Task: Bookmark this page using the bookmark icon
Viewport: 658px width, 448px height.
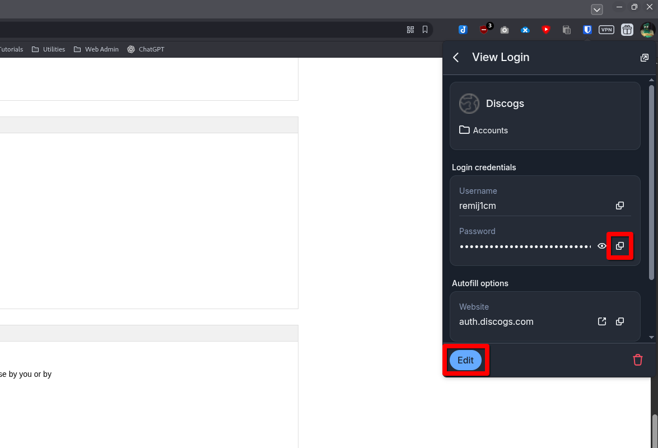Action: click(425, 30)
